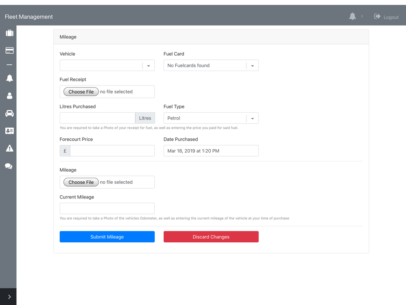The image size is (406, 305).
Task: Open the warning triangle icon in sidebar
Action: tap(9, 148)
